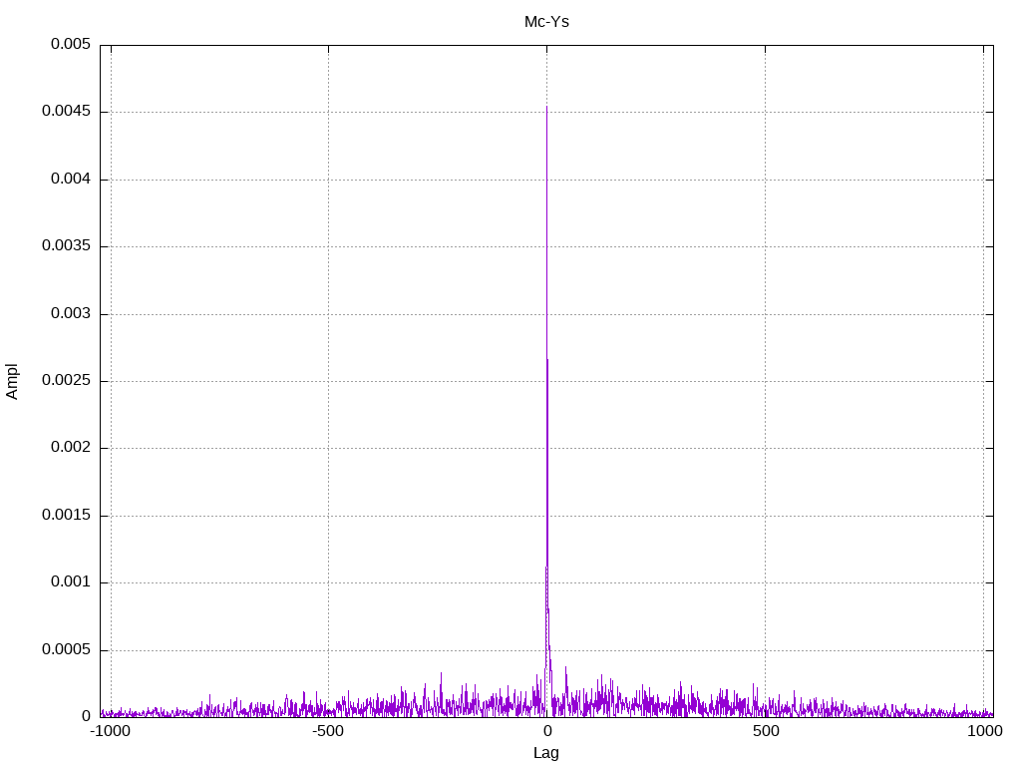The height and width of the screenshot is (766, 1021).
Task: Click the x-axis tick label -500
Action: (327, 731)
